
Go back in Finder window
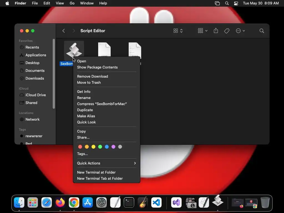64,31
